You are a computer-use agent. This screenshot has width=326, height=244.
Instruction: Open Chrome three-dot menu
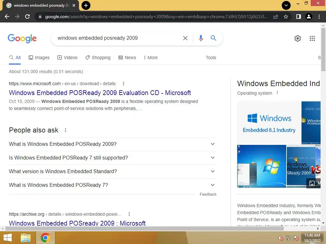319,17
